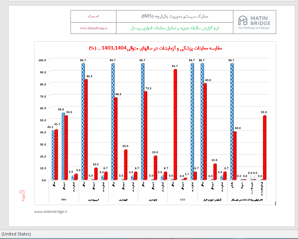Click the red bar labeled 68.3
298x239 pixels.
(x=116, y=138)
